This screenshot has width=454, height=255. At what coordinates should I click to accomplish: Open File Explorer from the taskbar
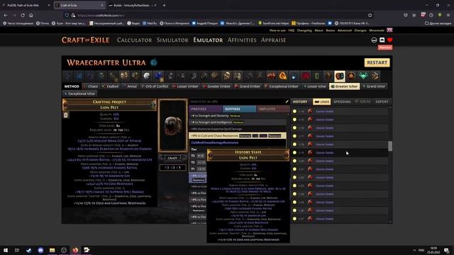[x=52, y=250]
